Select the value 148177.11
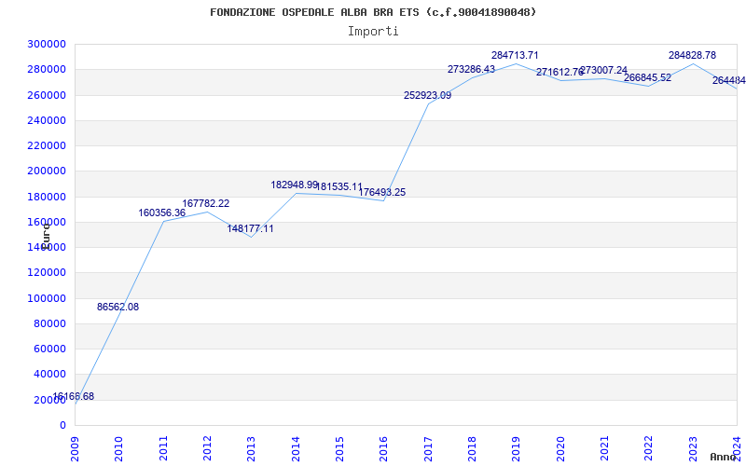Viewport: 746px width, 466px height. pyautogui.click(x=250, y=228)
